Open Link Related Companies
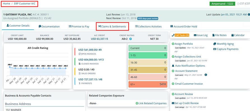The image size is (250, 111). point(152,103)
